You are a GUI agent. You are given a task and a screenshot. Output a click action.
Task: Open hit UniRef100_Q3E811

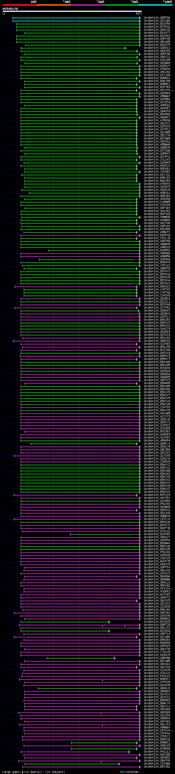tap(157, 48)
